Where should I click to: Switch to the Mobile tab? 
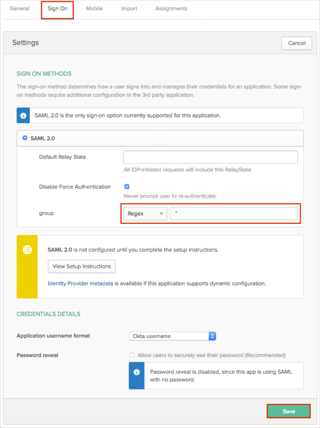click(x=94, y=9)
